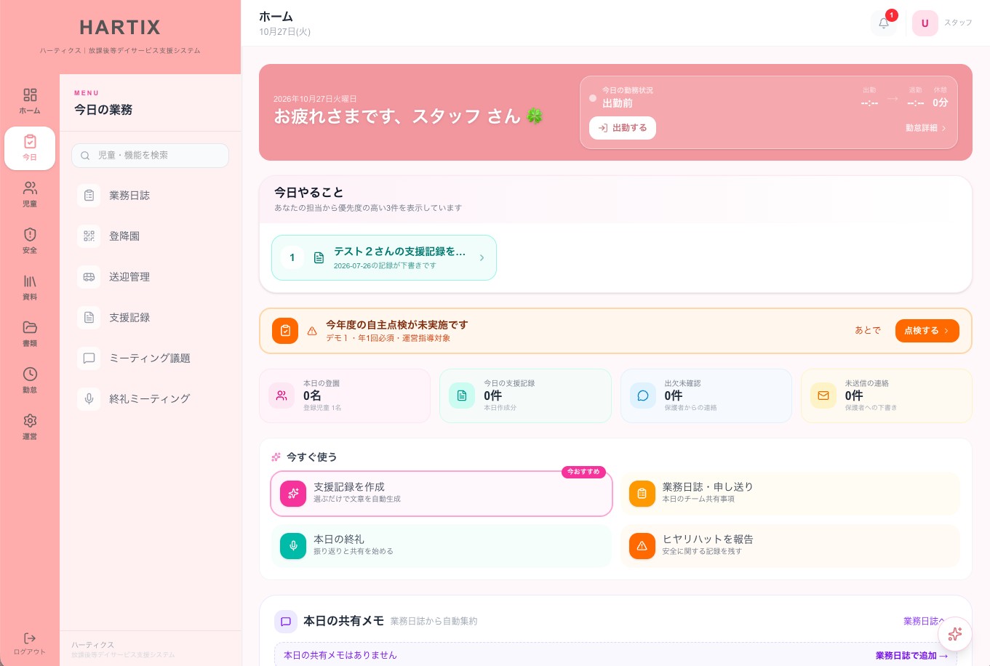Screen dimensions: 990x666
Task: Open the notification bell
Action: click(x=884, y=23)
